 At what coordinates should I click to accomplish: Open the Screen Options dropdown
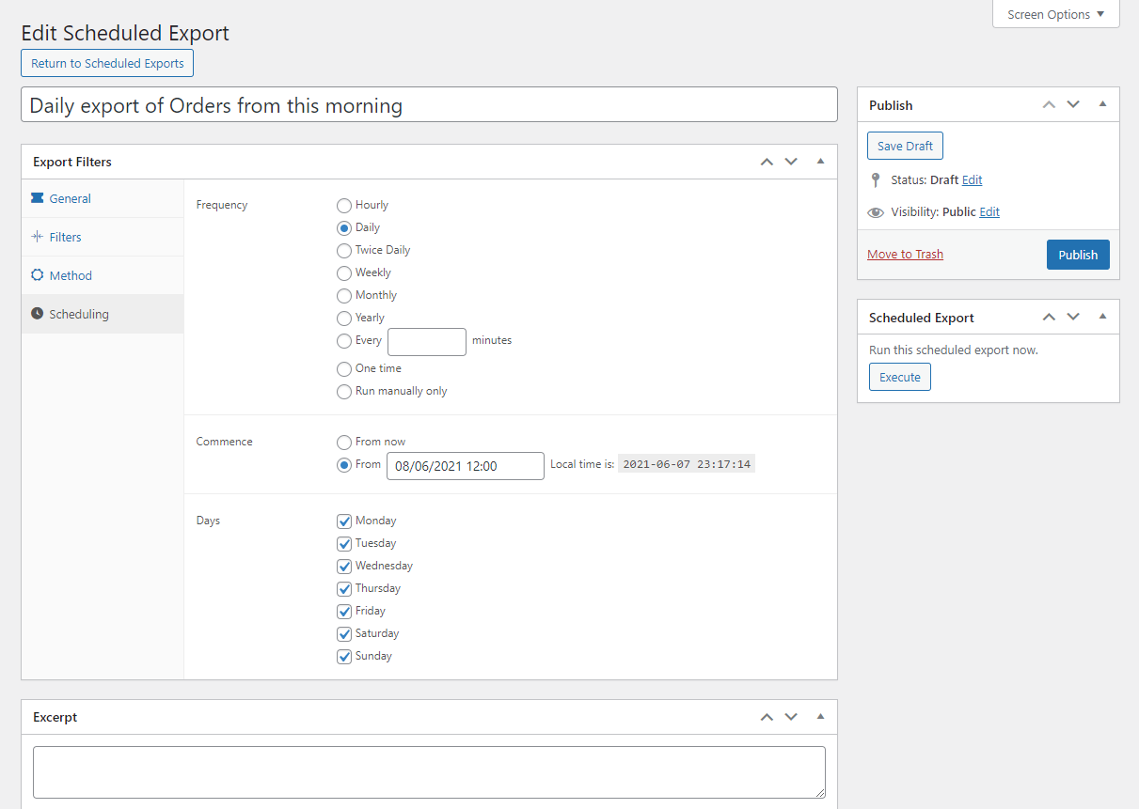1056,14
